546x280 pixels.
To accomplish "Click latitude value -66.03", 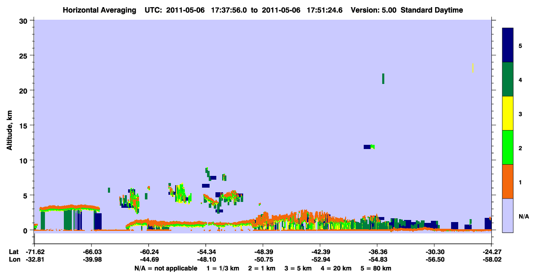I will click(92, 252).
